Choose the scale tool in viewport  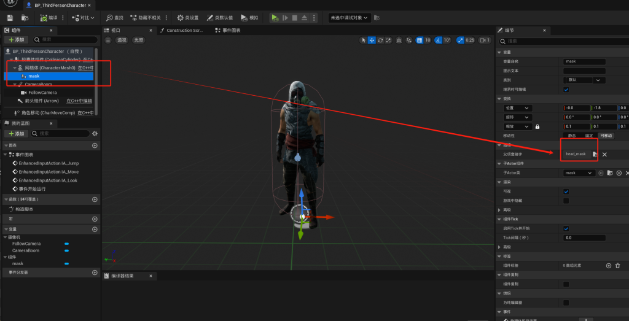[388, 40]
